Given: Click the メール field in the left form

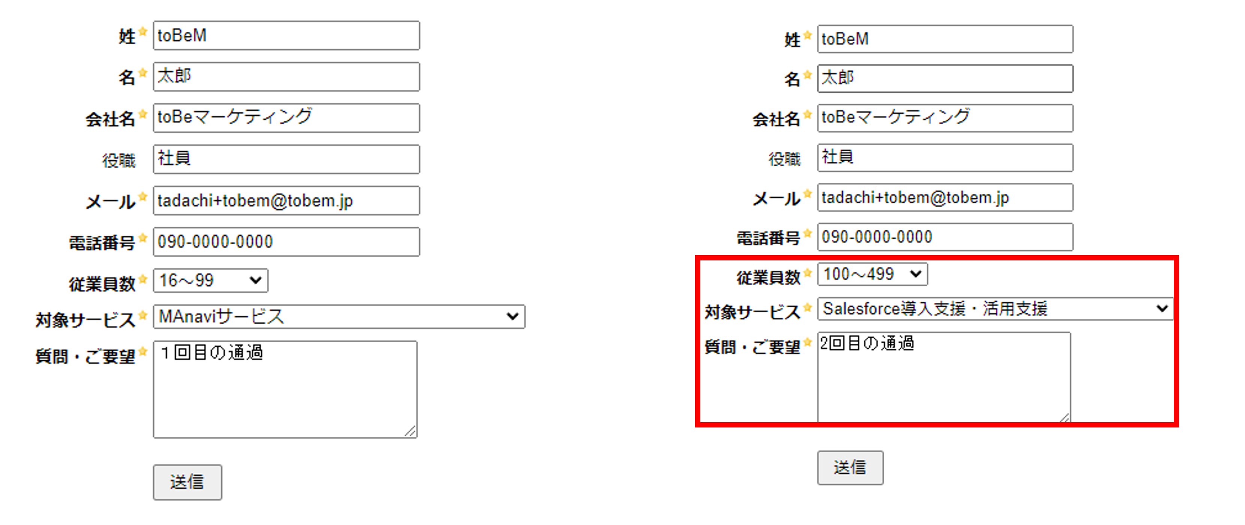Looking at the screenshot, I should 286,201.
